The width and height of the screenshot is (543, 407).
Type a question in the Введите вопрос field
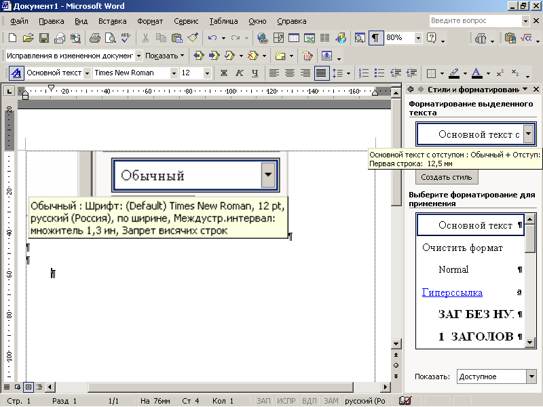pos(475,21)
